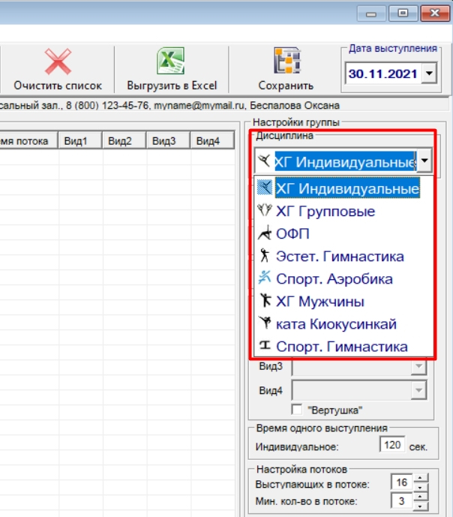
Task: Enable the "Вертушка" checkbox
Action: (298, 410)
